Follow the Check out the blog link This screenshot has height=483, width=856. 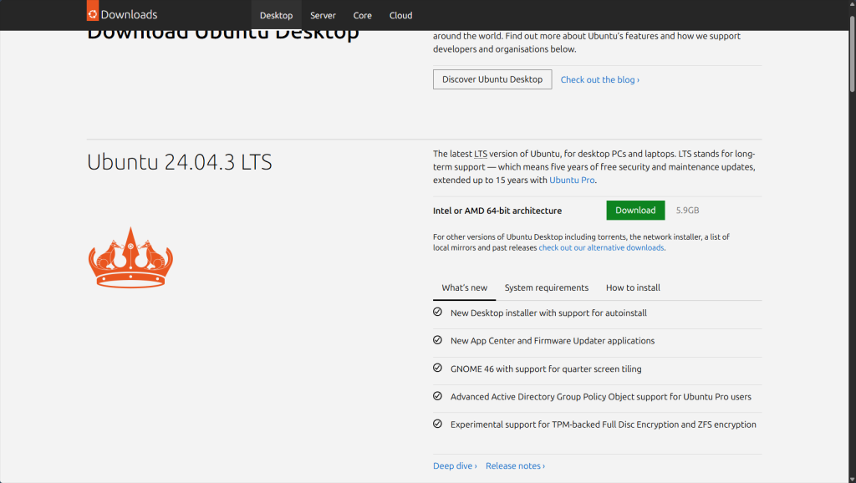click(x=599, y=80)
